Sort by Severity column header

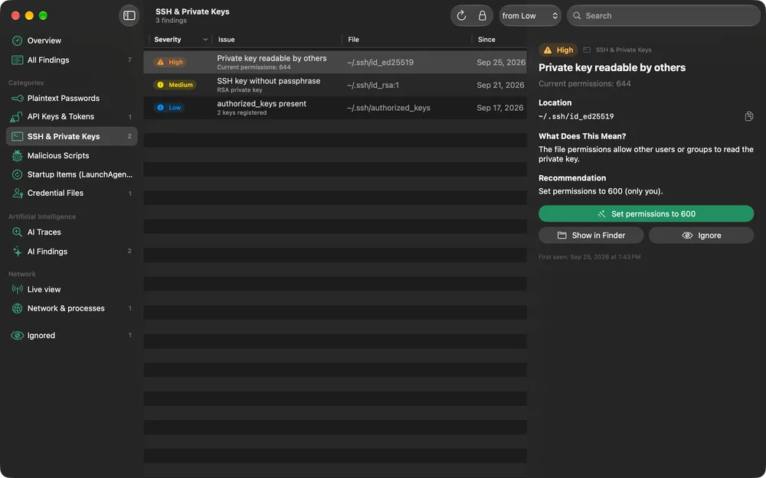click(x=168, y=40)
